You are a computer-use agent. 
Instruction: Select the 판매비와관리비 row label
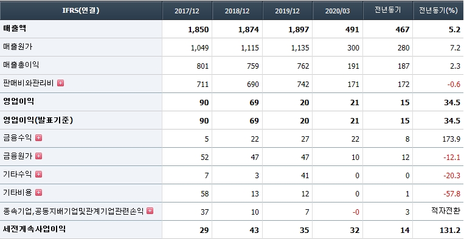click(29, 83)
